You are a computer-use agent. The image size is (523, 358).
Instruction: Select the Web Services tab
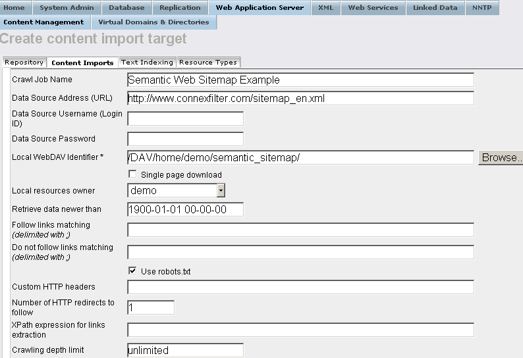(373, 8)
